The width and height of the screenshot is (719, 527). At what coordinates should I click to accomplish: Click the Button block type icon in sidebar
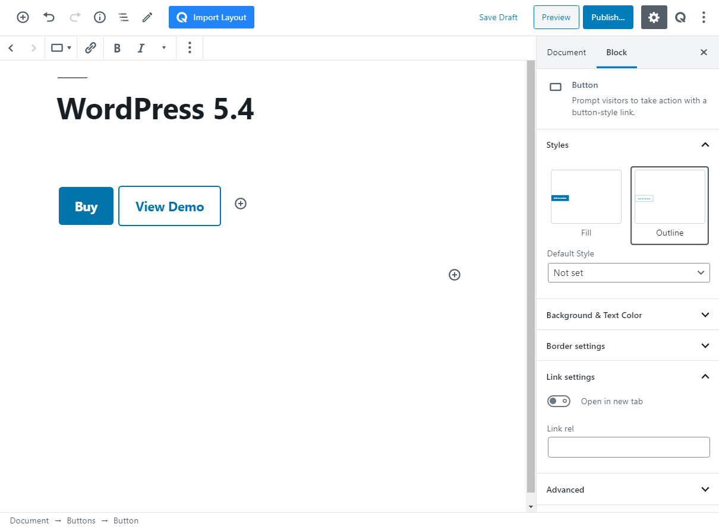click(x=556, y=87)
